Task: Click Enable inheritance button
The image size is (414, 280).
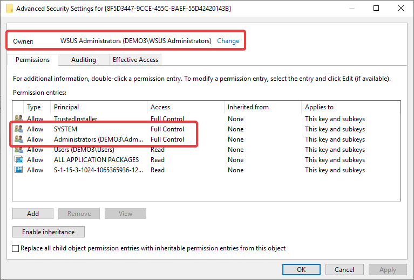Action: [49, 232]
